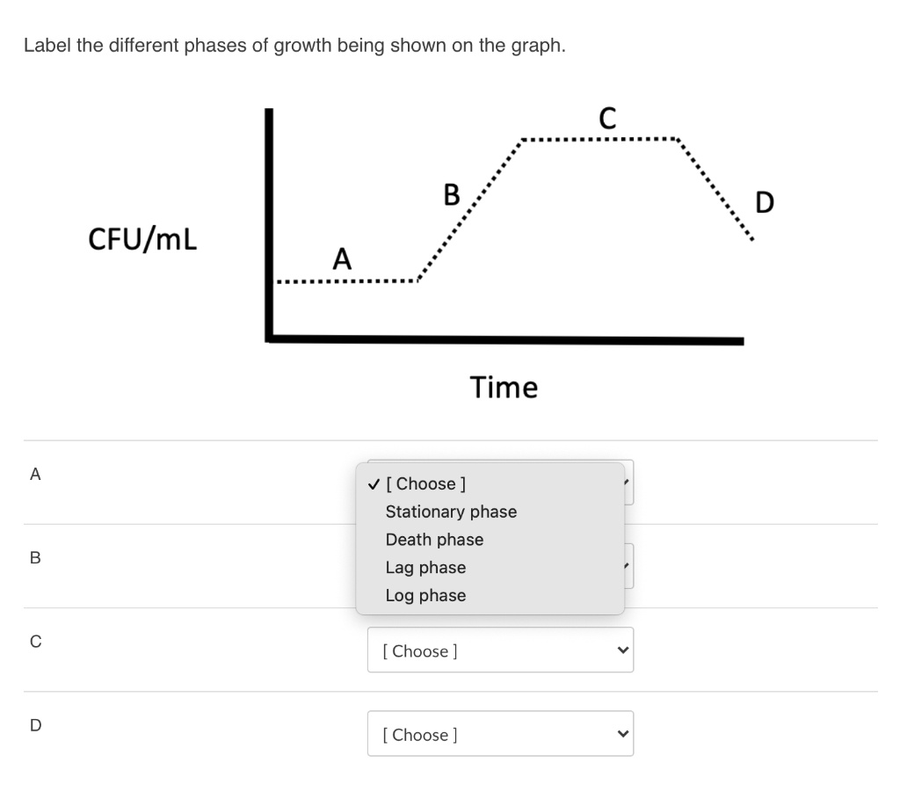900x799 pixels.
Task: Click the chevron on D's [ Choose ] box
Action: click(x=622, y=733)
